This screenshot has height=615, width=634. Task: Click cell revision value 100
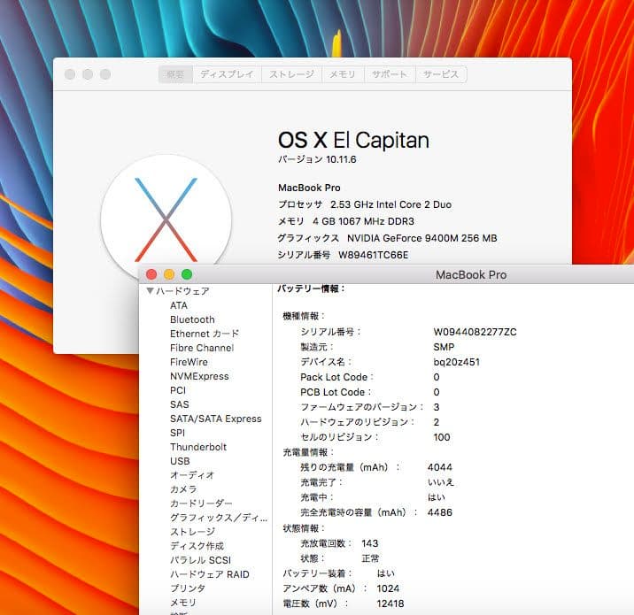[x=442, y=437]
